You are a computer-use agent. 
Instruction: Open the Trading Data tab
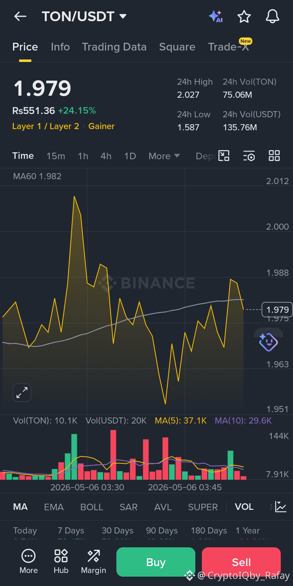pyautogui.click(x=114, y=47)
